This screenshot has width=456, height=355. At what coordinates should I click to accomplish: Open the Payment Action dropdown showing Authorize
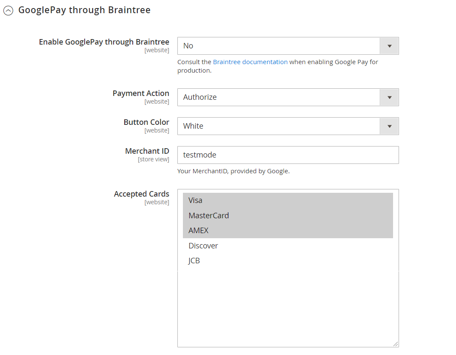(x=288, y=97)
